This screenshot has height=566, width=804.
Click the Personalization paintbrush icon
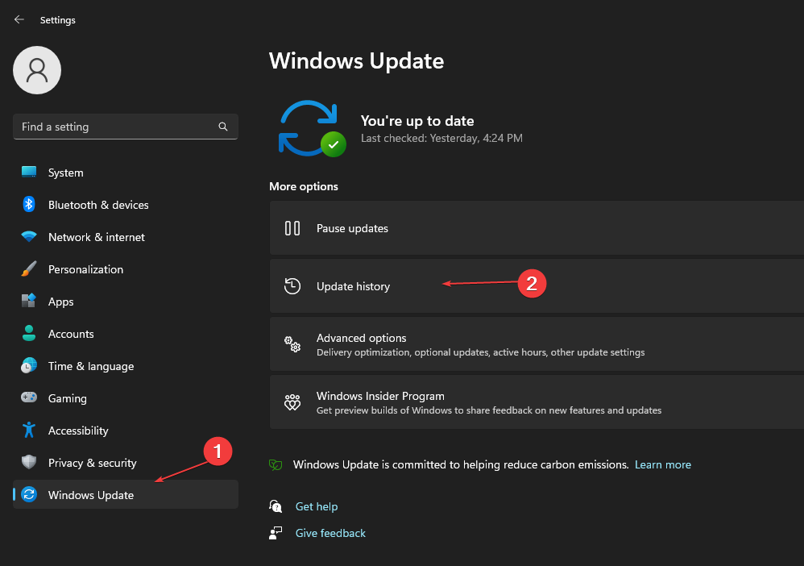29,269
